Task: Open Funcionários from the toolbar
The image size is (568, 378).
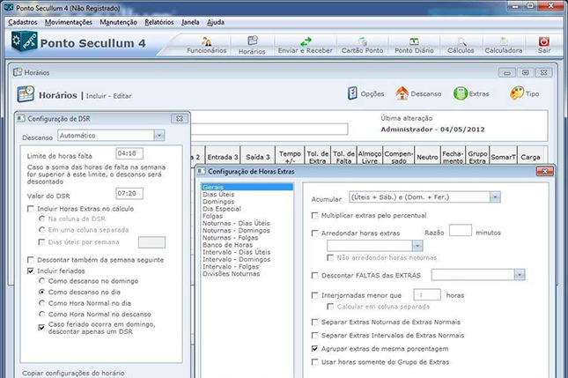Action: coord(206,45)
